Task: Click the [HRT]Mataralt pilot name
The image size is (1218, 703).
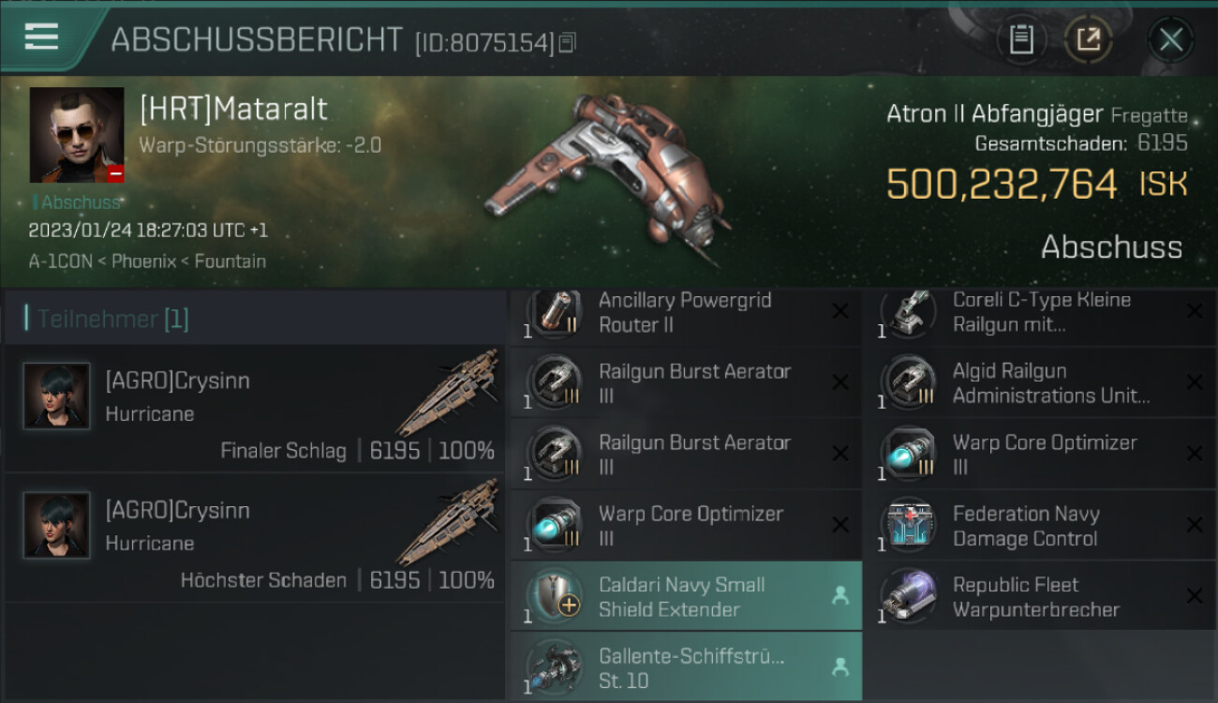Action: 233,110
